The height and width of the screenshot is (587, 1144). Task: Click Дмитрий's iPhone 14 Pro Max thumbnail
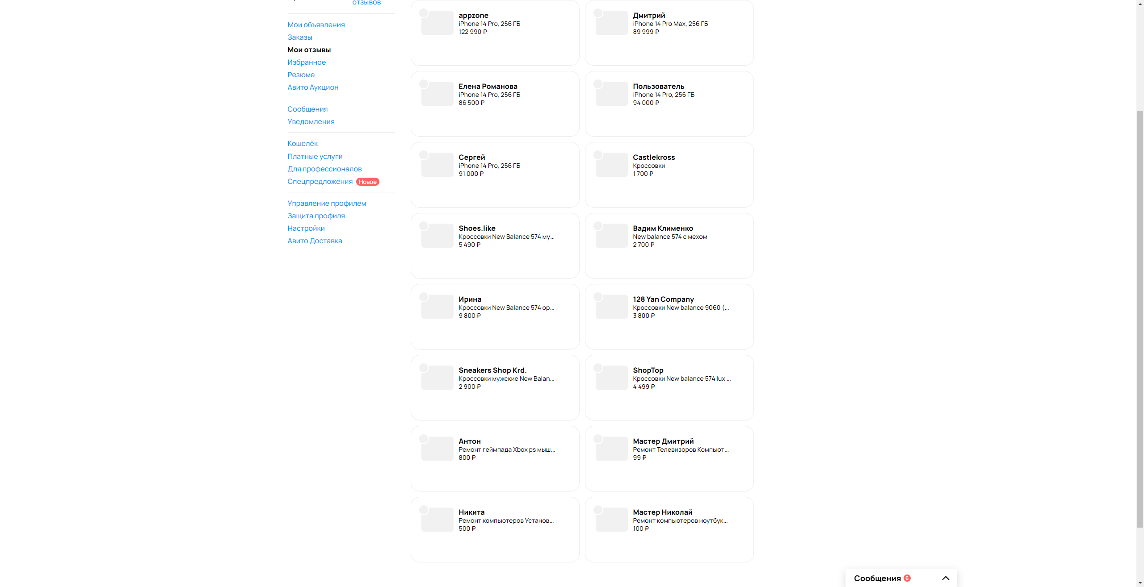pyautogui.click(x=611, y=23)
